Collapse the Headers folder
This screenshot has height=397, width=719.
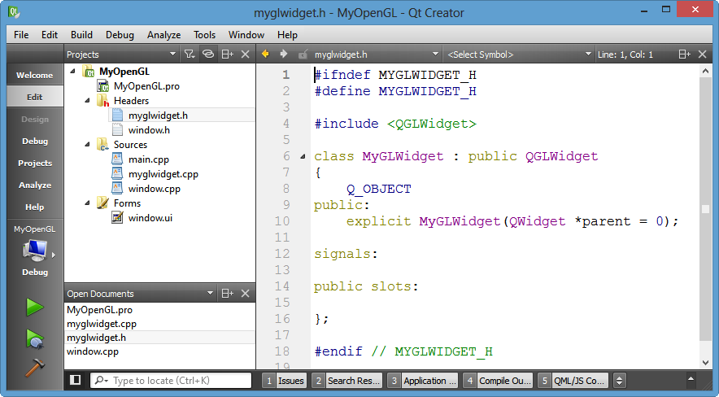[x=87, y=100]
